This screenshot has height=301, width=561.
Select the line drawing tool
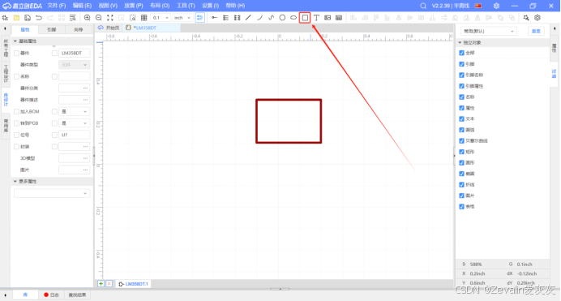coord(248,18)
